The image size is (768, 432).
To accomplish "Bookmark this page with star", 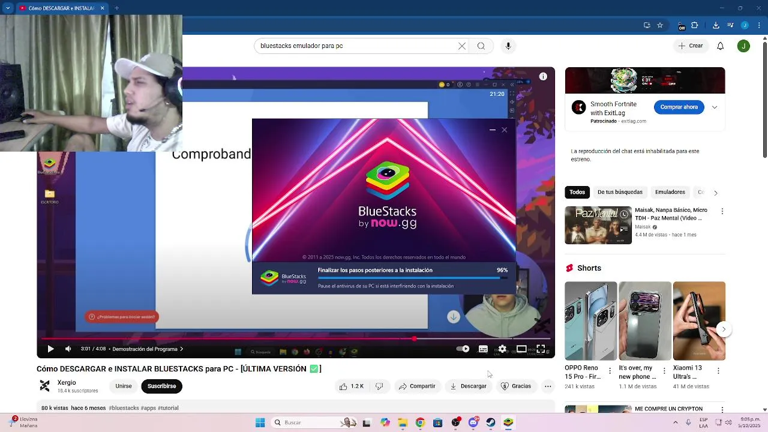I will pos(660,25).
